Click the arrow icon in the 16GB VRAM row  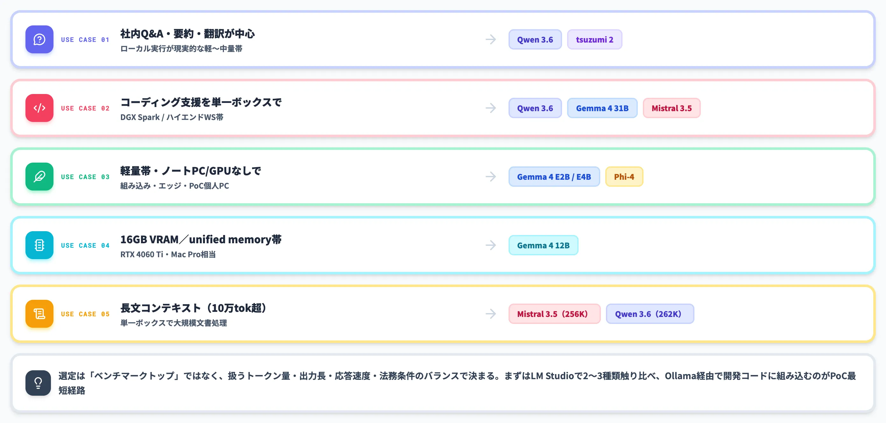pyautogui.click(x=491, y=245)
